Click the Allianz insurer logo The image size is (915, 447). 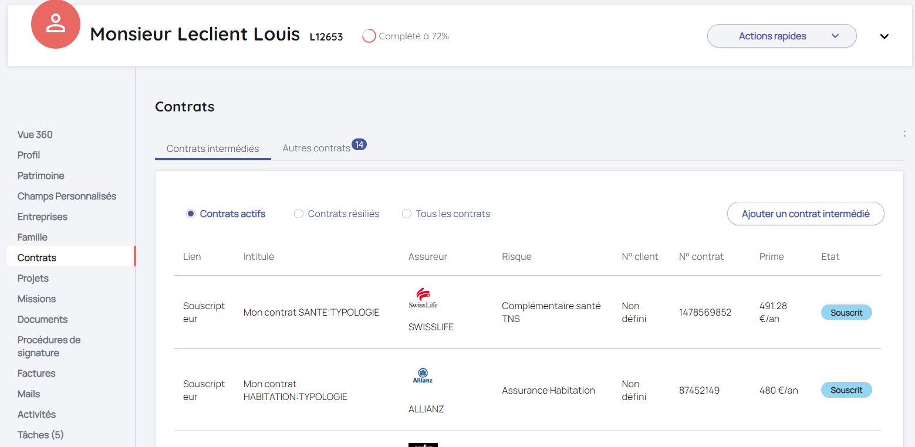coord(423,375)
